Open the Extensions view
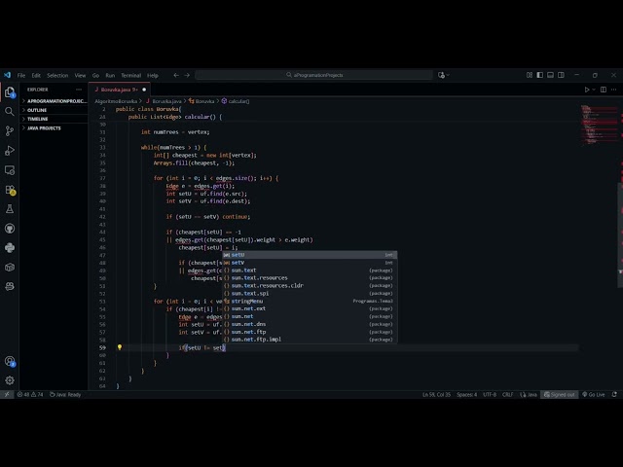 10,190
